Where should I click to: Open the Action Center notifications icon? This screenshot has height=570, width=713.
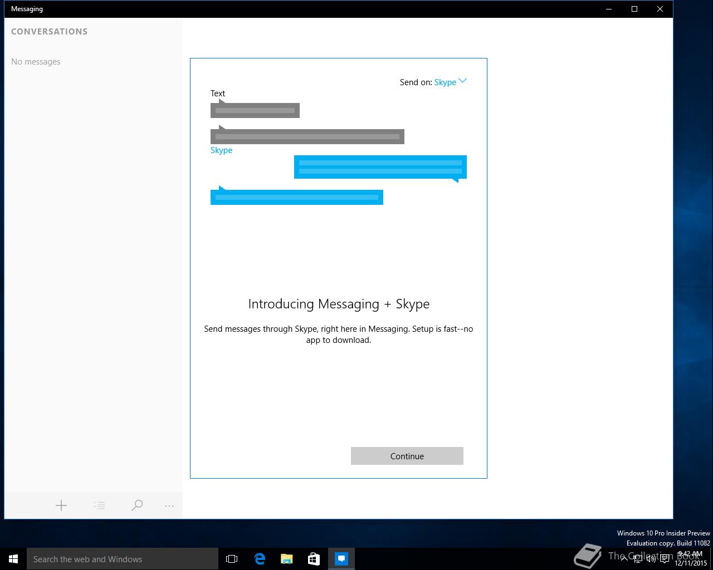665,559
